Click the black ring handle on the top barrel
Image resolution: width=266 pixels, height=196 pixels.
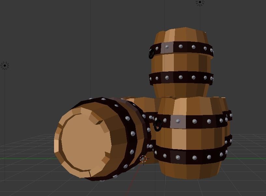(x=151, y=54)
